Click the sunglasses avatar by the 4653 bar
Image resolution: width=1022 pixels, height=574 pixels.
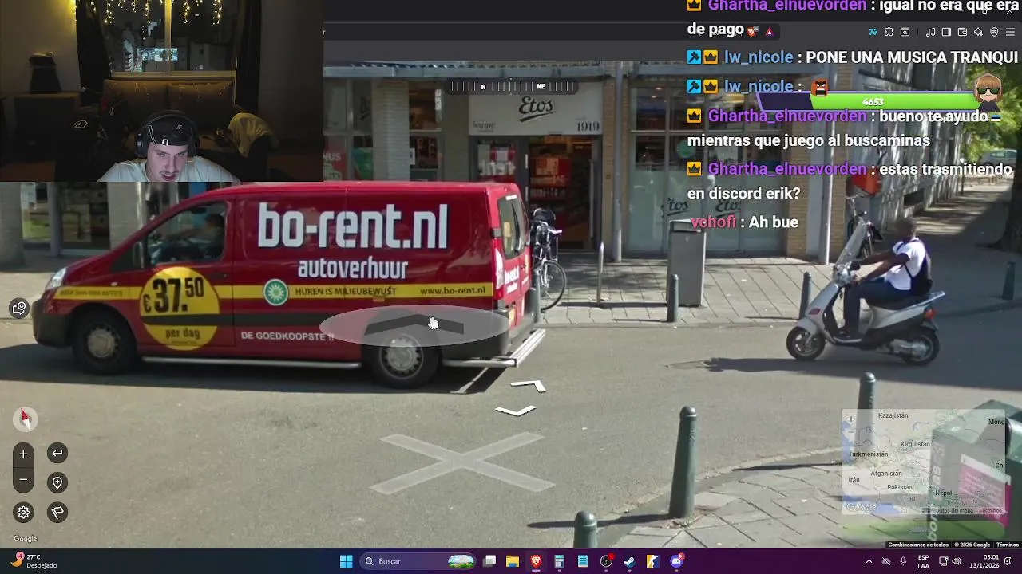(988, 93)
